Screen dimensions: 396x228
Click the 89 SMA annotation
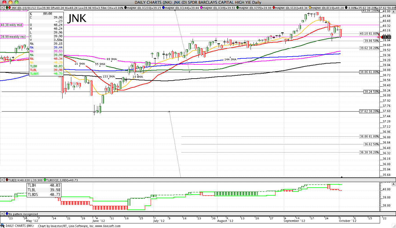tap(112, 59)
